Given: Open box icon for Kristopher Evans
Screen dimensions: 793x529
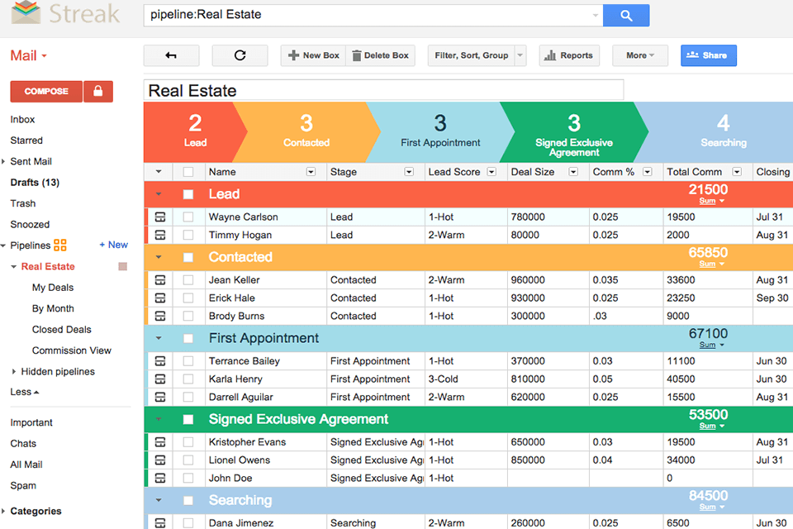Looking at the screenshot, I should [159, 442].
